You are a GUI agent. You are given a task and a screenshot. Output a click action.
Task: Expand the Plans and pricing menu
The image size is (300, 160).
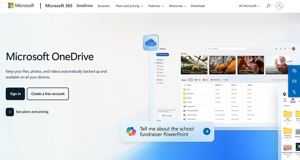(129, 6)
